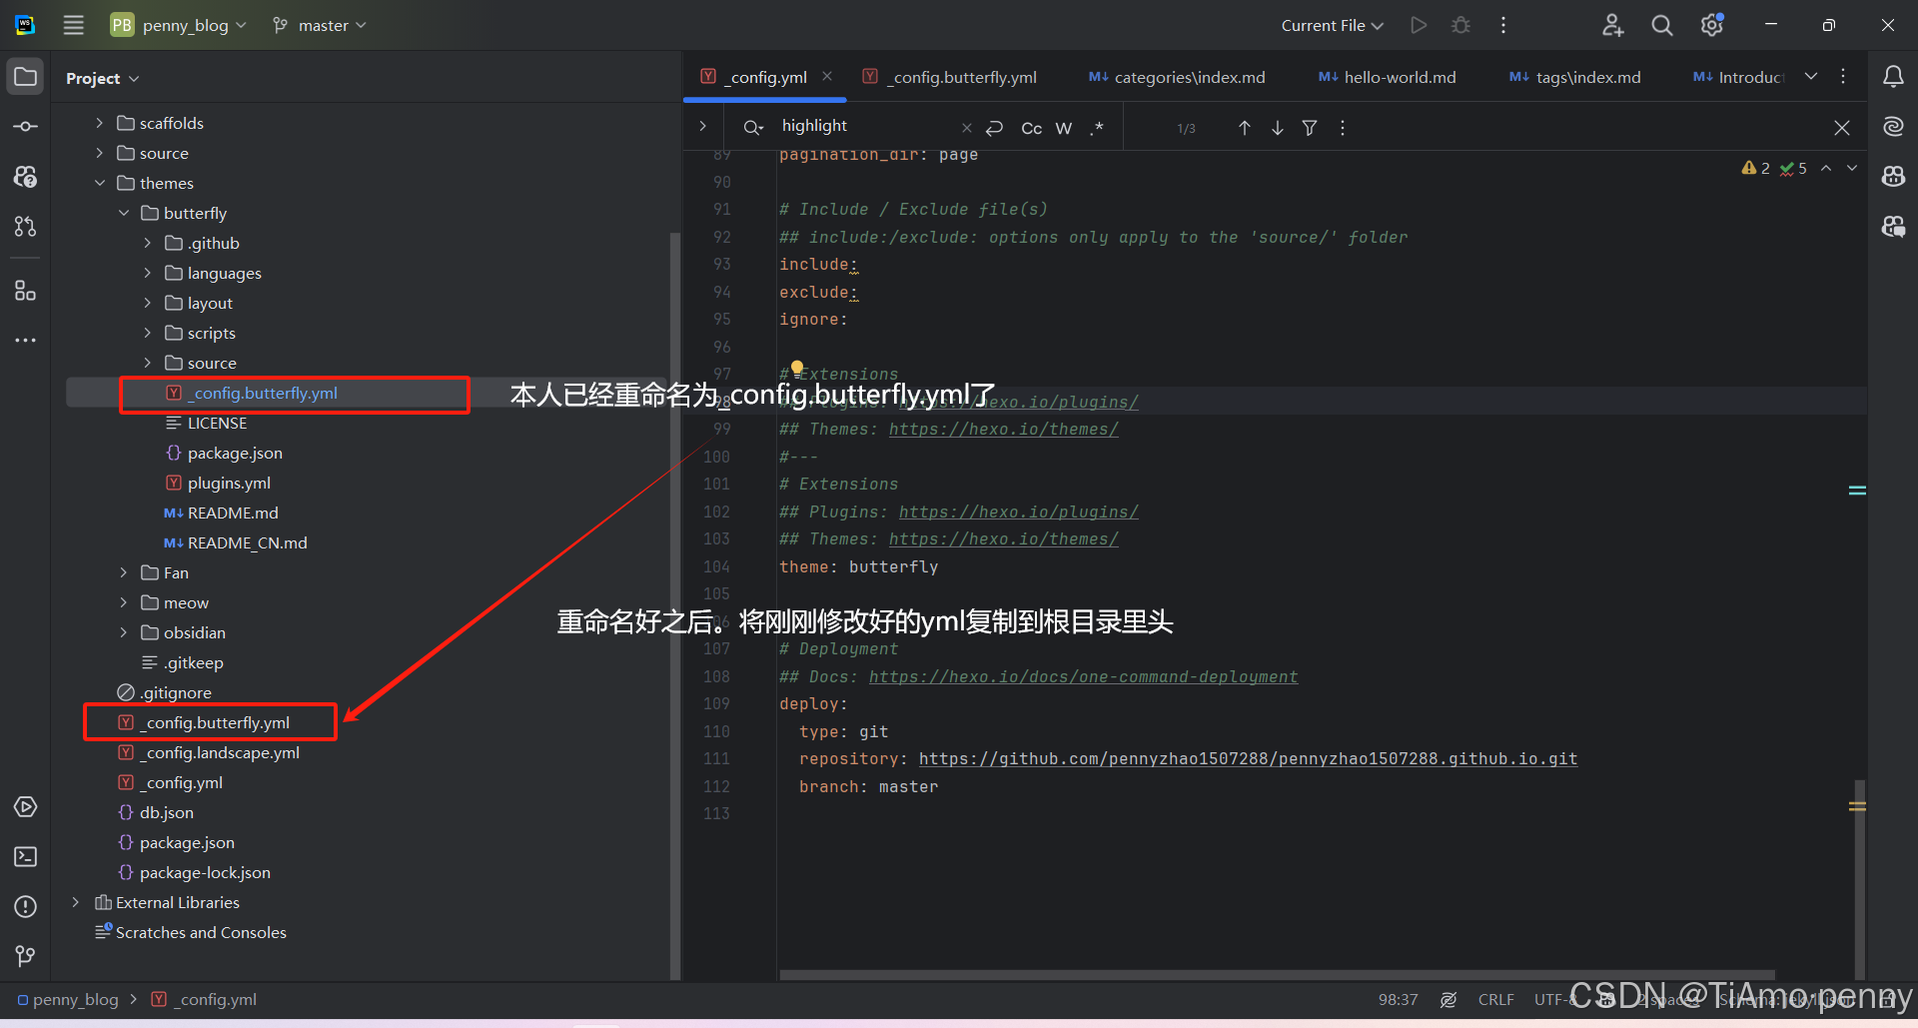
Task: Open the Terminal tool window
Action: (x=25, y=856)
